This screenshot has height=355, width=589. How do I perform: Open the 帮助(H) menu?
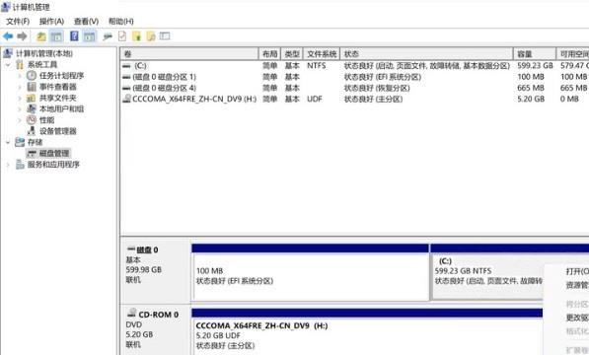[x=121, y=22]
